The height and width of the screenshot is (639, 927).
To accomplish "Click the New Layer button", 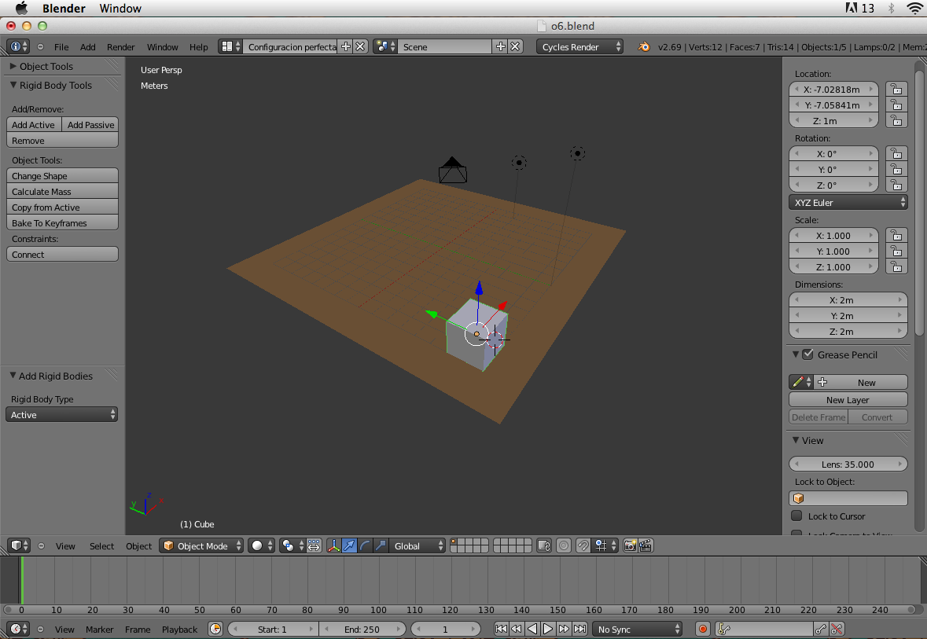I will pos(848,399).
